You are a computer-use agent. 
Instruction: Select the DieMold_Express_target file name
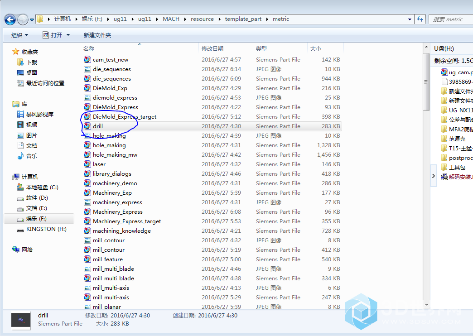[125, 117]
